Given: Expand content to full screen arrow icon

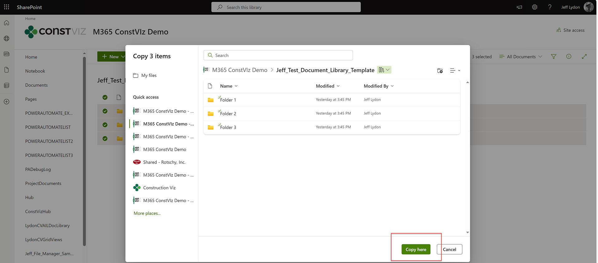Looking at the screenshot, I should point(584,56).
